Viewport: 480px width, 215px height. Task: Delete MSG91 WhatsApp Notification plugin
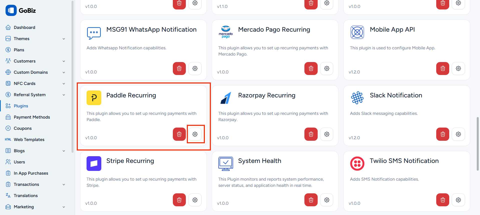coord(179,69)
